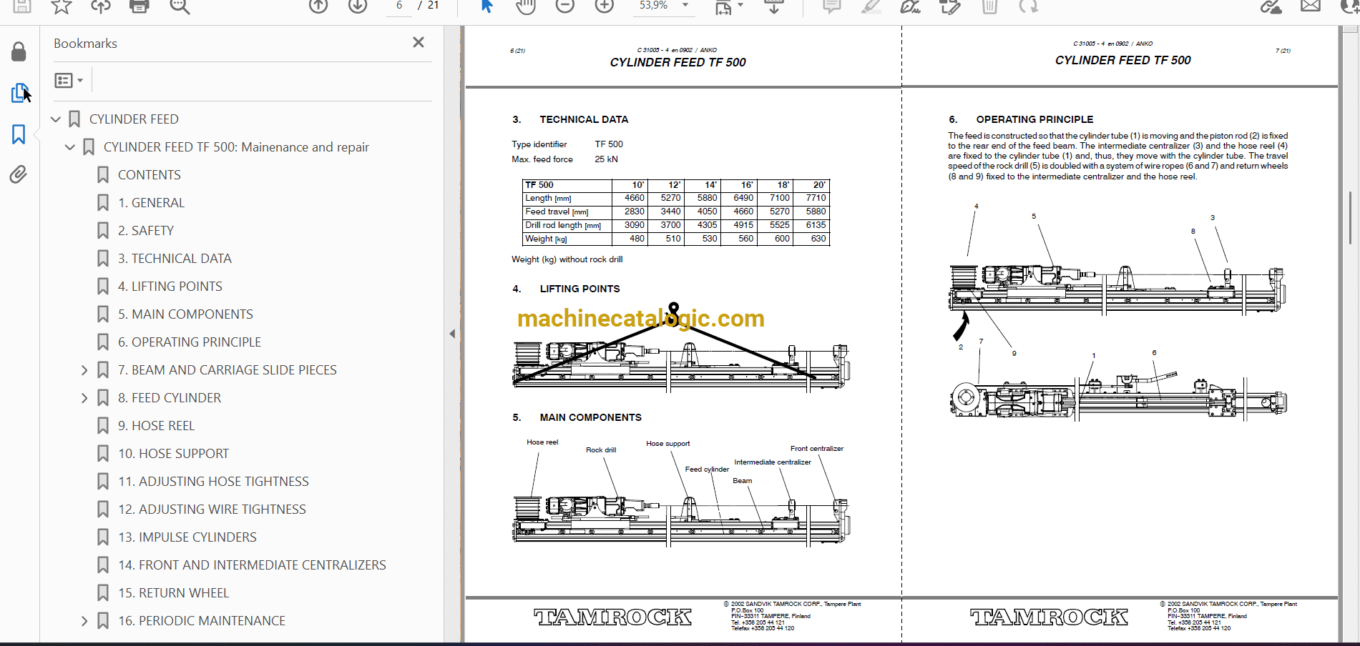The width and height of the screenshot is (1360, 646).
Task: Open 4. LIFTING POINTS bookmark
Action: click(x=170, y=287)
